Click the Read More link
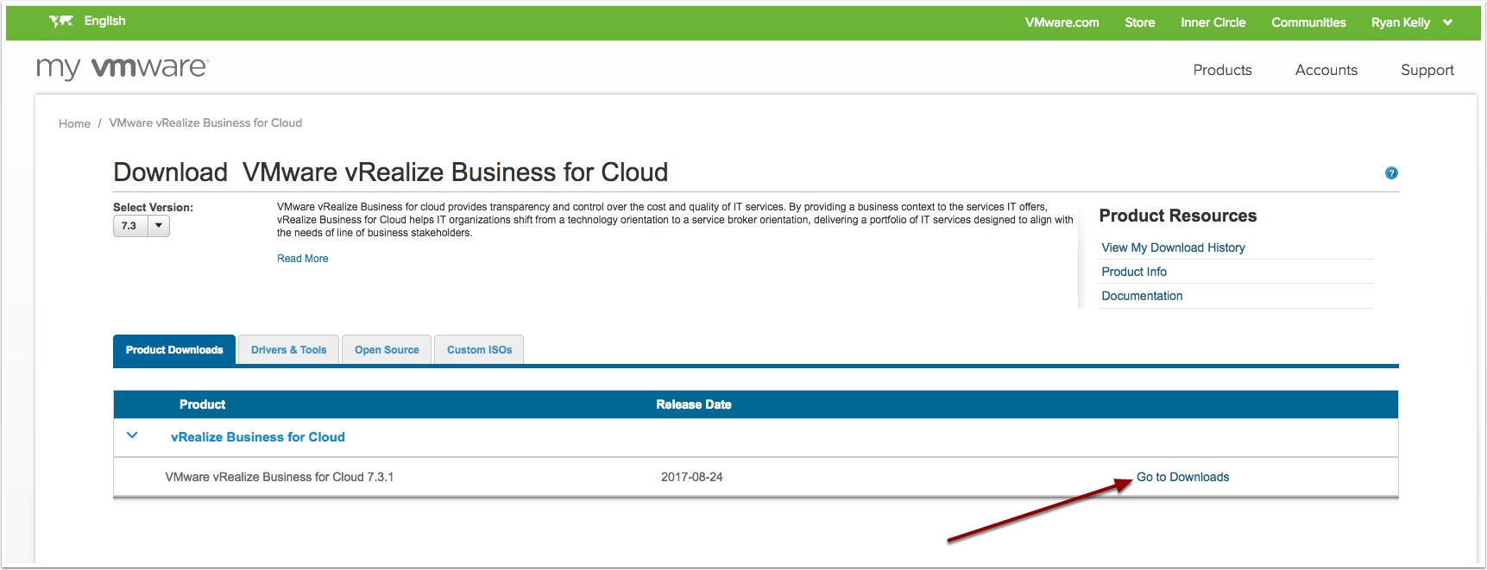 (303, 259)
